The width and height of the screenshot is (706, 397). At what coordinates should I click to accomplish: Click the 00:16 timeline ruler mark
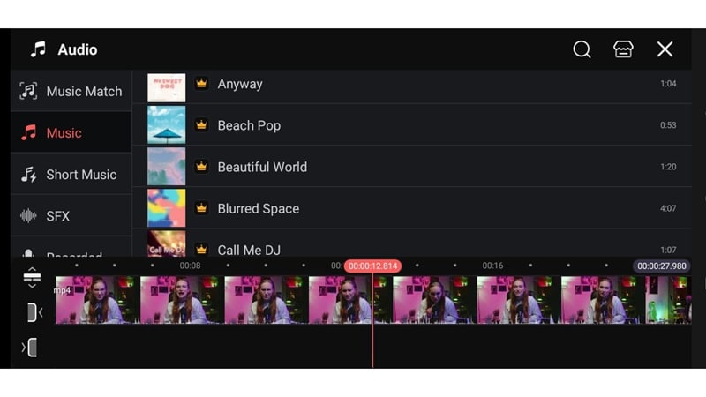coord(492,266)
